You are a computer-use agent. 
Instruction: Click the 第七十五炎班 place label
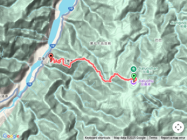(101, 43)
